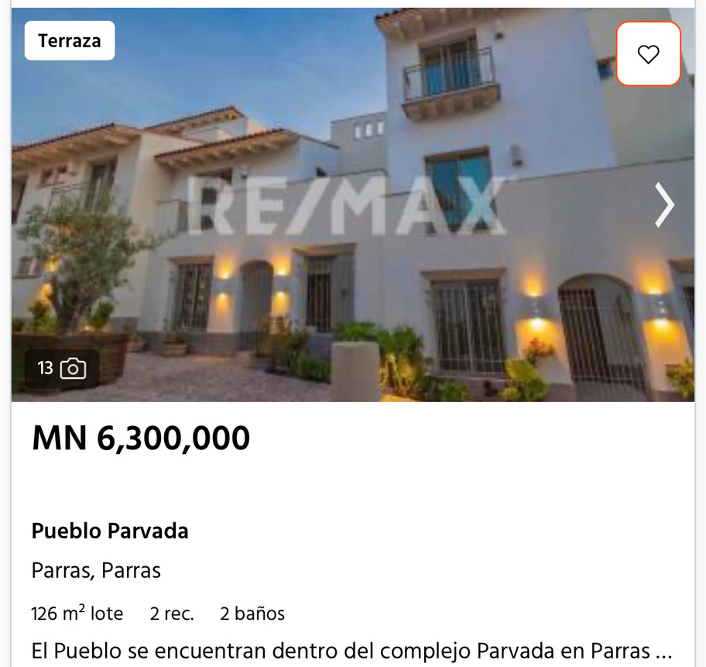
Task: Click the 2 rec. bedrooms feature
Action: point(172,614)
